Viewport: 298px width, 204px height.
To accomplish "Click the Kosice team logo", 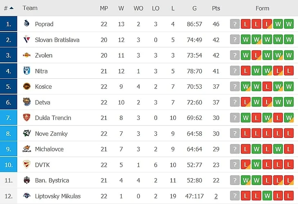I will pyautogui.click(x=27, y=86).
